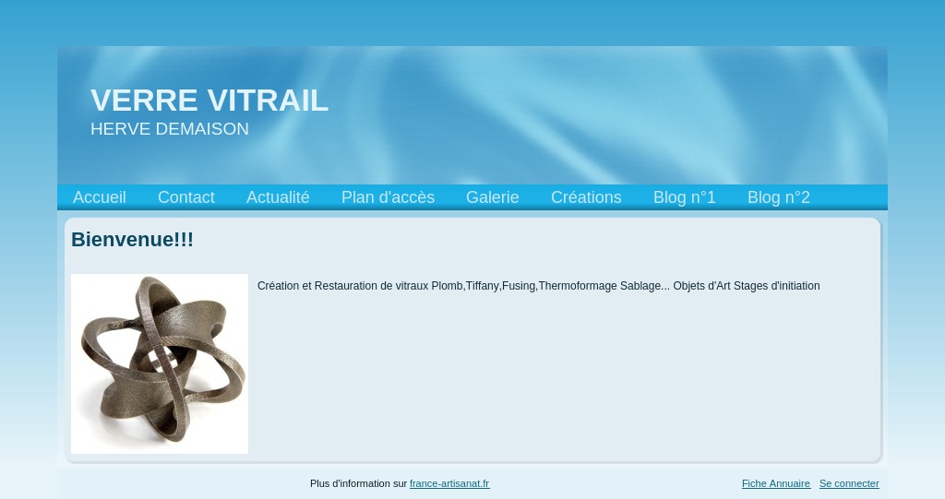945x499 pixels.
Task: Click the Plus d'information sur text
Action: pyautogui.click(x=359, y=483)
